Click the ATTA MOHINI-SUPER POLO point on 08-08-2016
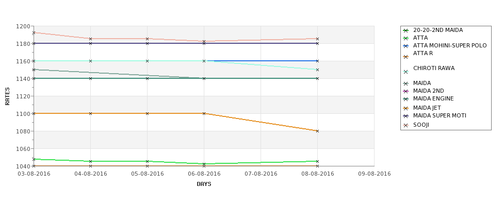This screenshot has height=221, width=503. (x=317, y=61)
